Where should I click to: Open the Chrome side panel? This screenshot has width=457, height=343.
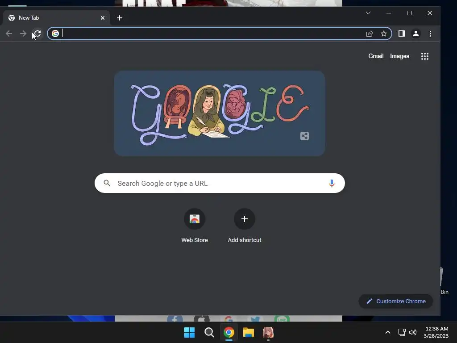[x=402, y=33]
